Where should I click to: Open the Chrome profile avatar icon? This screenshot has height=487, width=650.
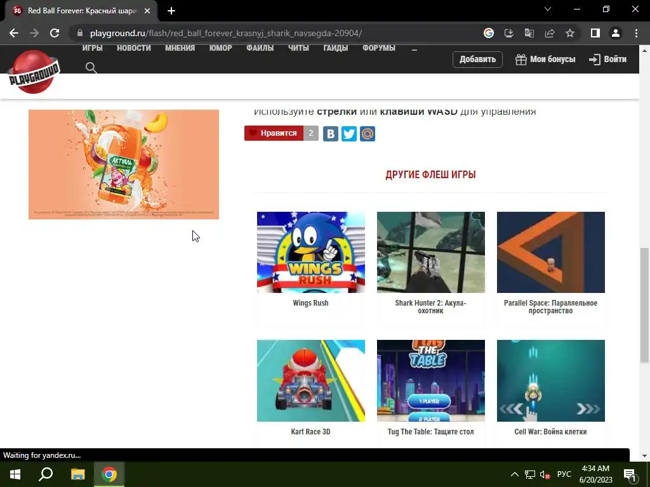point(616,33)
